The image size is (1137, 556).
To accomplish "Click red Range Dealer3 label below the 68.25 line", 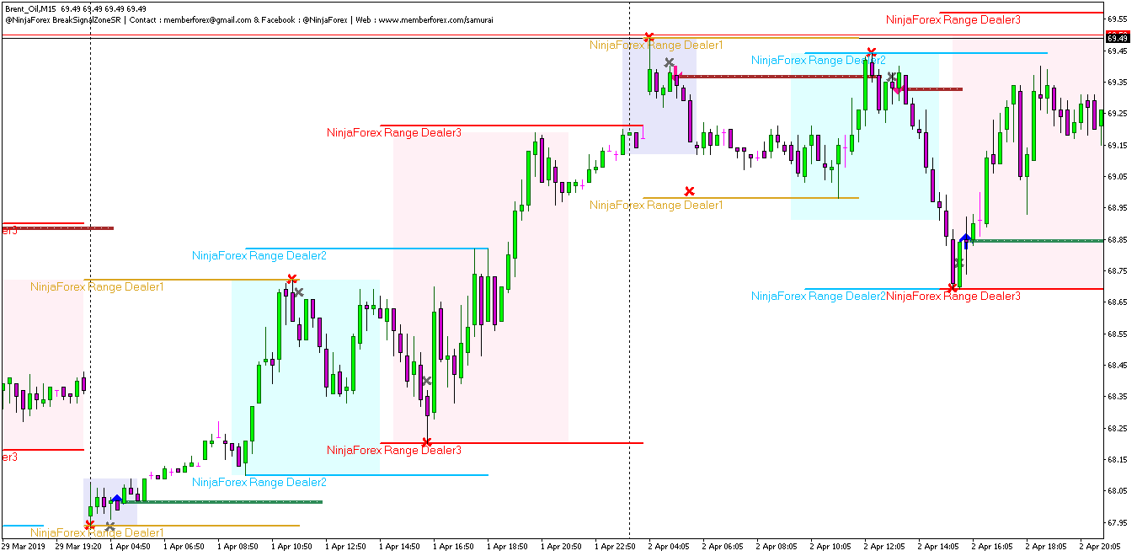I will 394,451.
